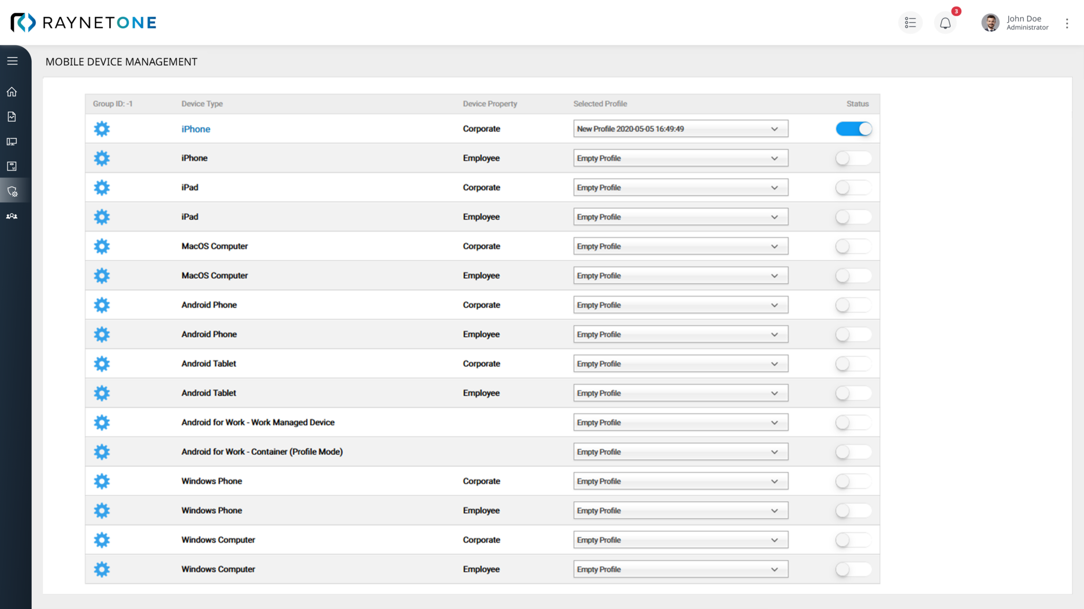Click Android for Work - Work Managed Device text

point(258,422)
